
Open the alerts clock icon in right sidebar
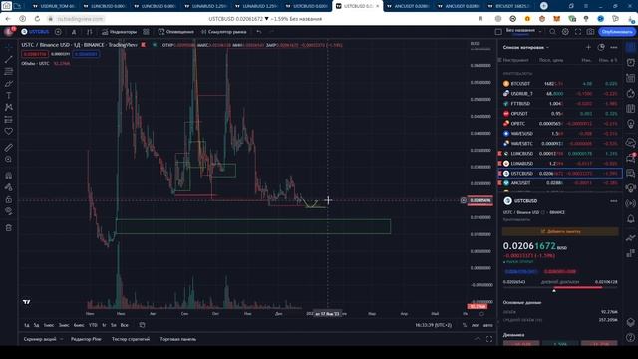pos(631,63)
